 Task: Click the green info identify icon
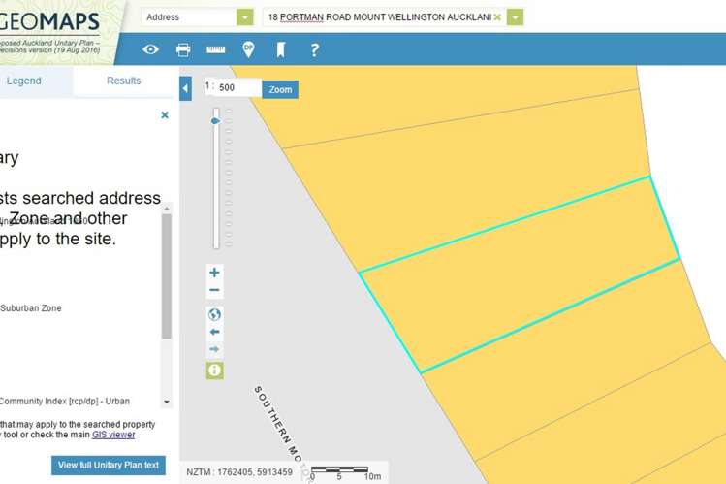(x=214, y=370)
